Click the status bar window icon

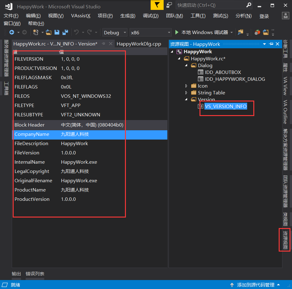(5, 285)
